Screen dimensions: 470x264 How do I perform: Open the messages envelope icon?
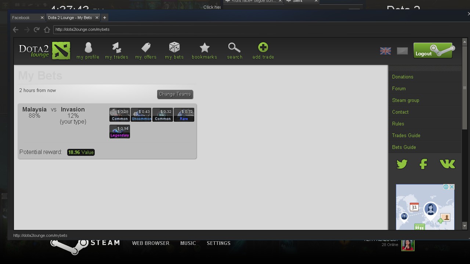tap(402, 51)
